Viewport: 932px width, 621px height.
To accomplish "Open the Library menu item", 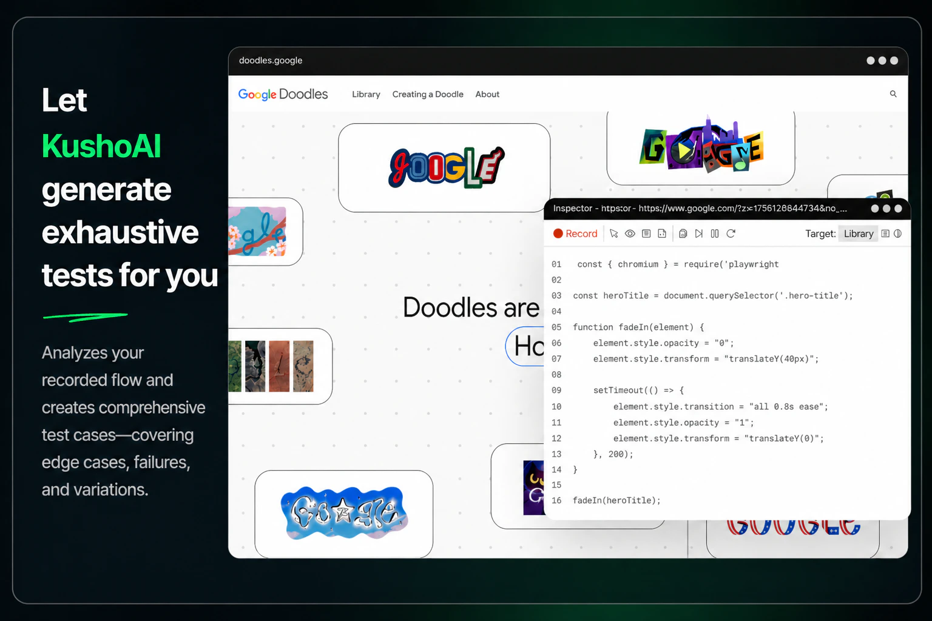I will [x=366, y=94].
